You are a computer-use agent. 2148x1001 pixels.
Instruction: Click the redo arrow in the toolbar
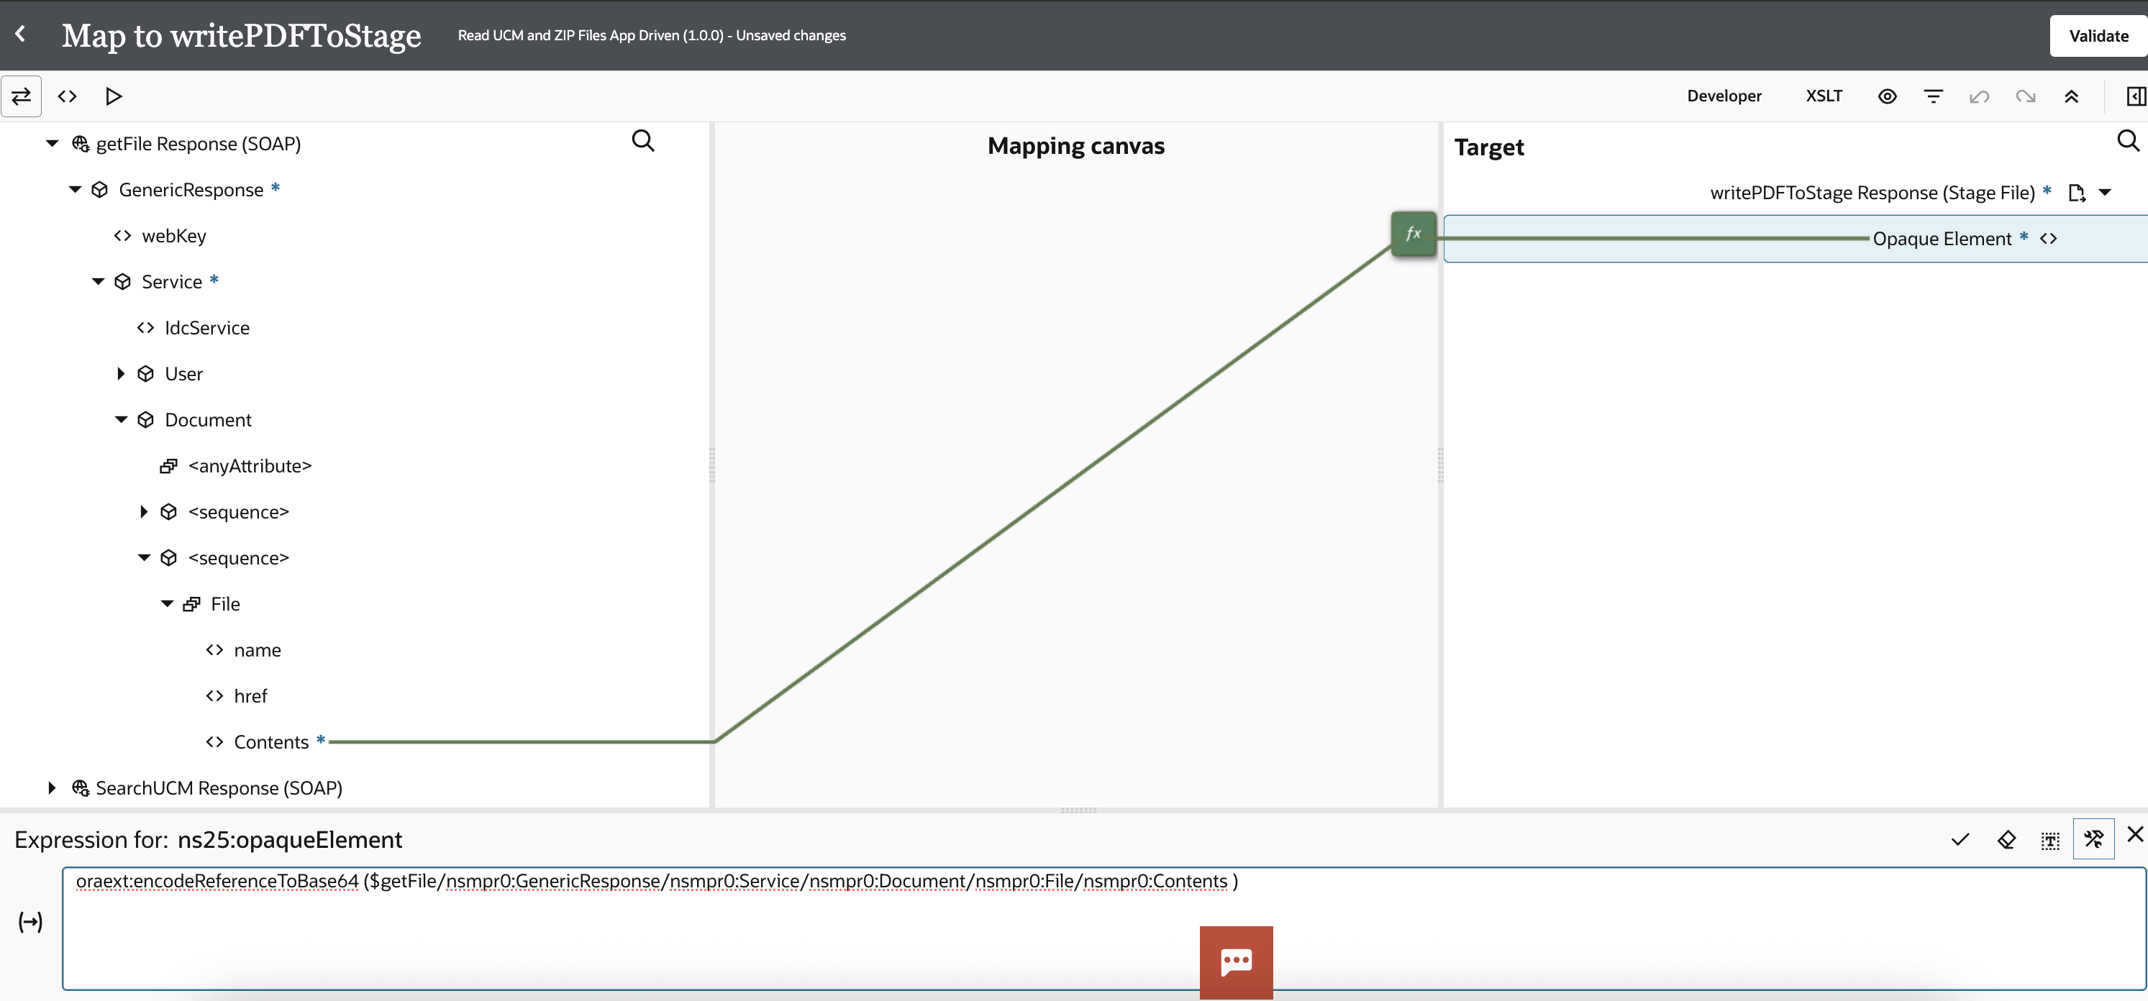[2026, 96]
